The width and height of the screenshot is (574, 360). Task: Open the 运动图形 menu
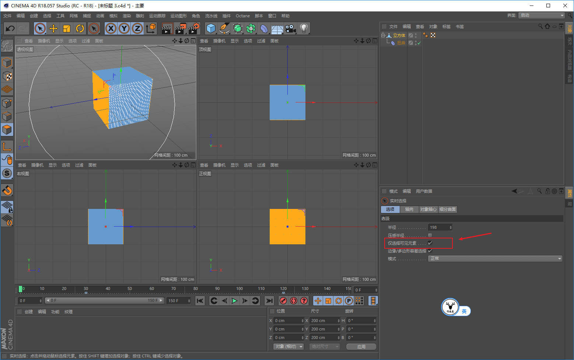[x=178, y=16]
